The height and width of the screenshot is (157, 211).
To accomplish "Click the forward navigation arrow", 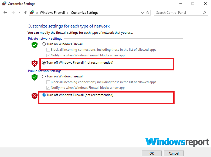I will [13, 12].
